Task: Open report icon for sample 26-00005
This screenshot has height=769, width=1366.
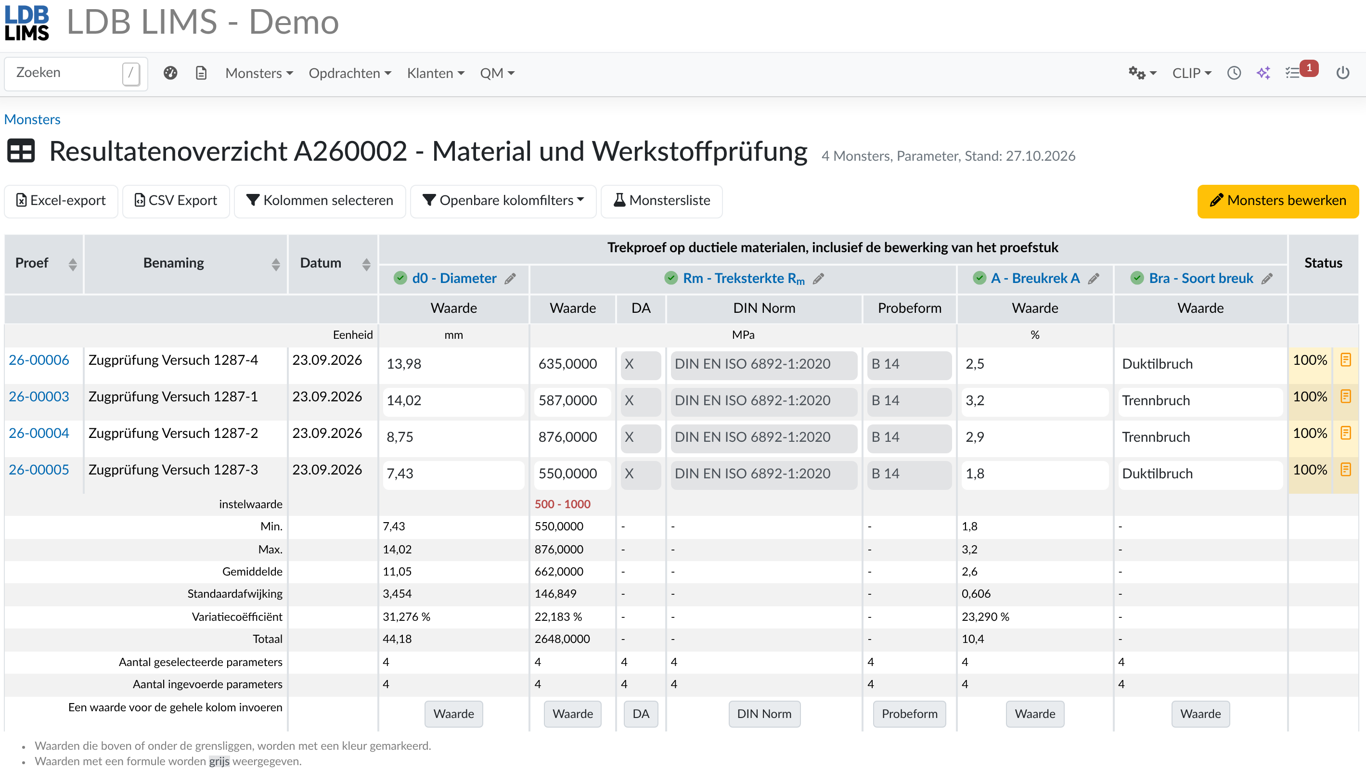Action: click(x=1345, y=470)
